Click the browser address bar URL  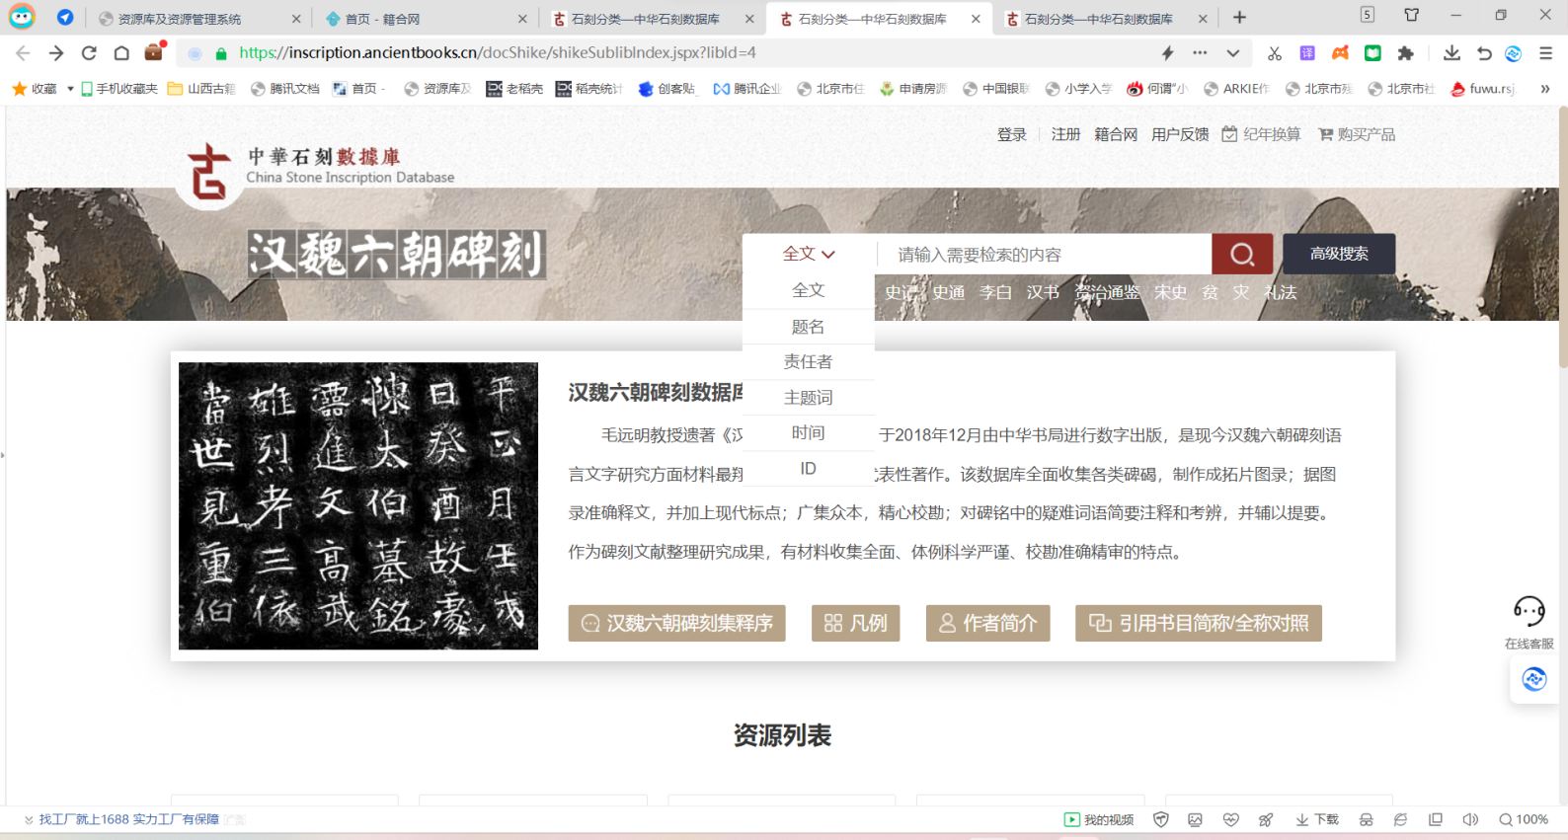point(498,53)
